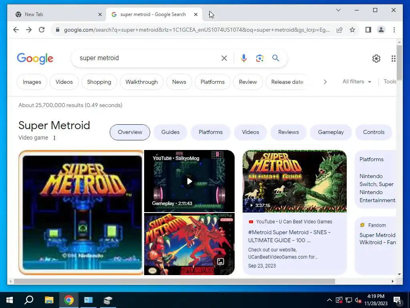This screenshot has width=410, height=308.
Task: Filter results by Videos chip
Action: click(x=64, y=82)
